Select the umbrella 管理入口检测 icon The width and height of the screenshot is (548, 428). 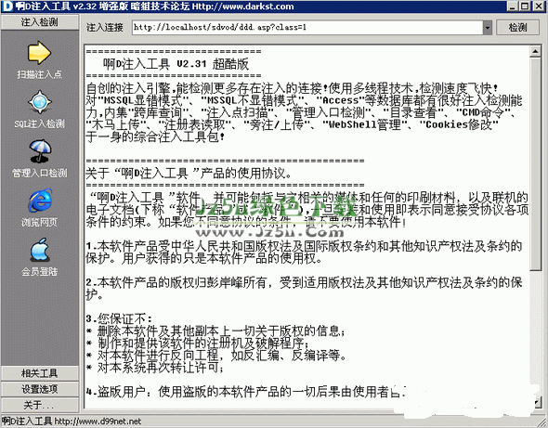click(x=40, y=151)
